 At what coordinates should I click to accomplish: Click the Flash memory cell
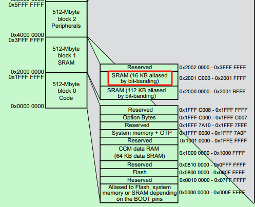[x=139, y=173]
